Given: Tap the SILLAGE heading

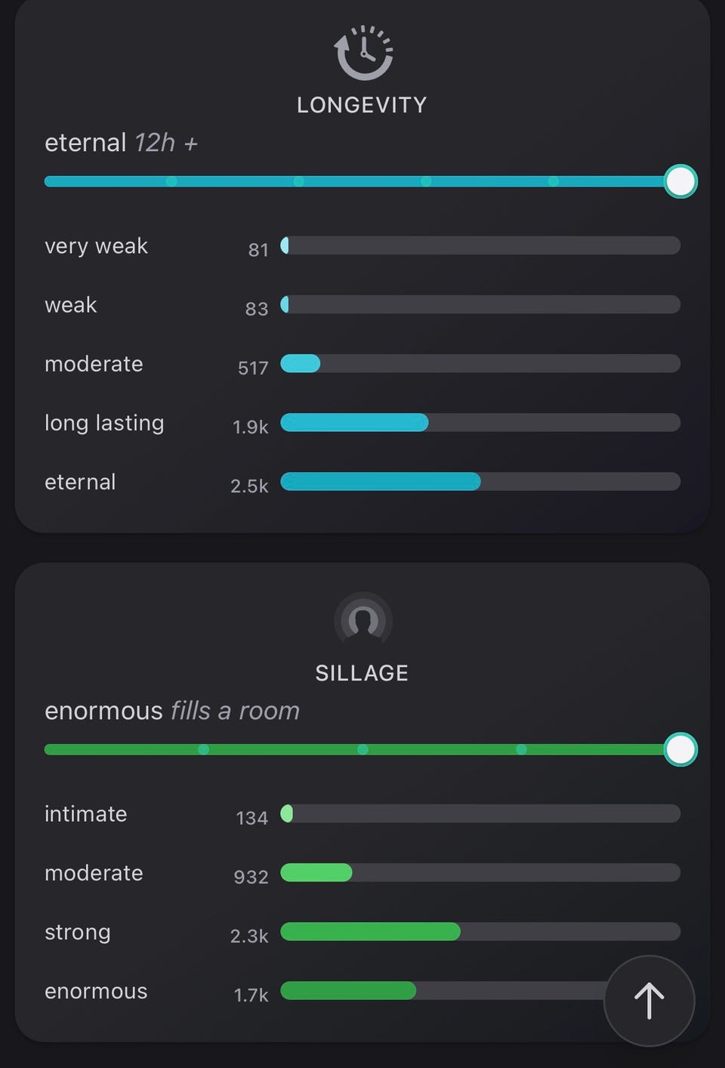Looking at the screenshot, I should point(362,673).
